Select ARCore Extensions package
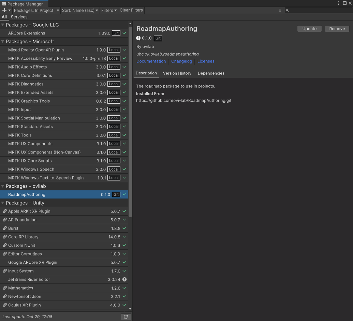 click(x=64, y=33)
